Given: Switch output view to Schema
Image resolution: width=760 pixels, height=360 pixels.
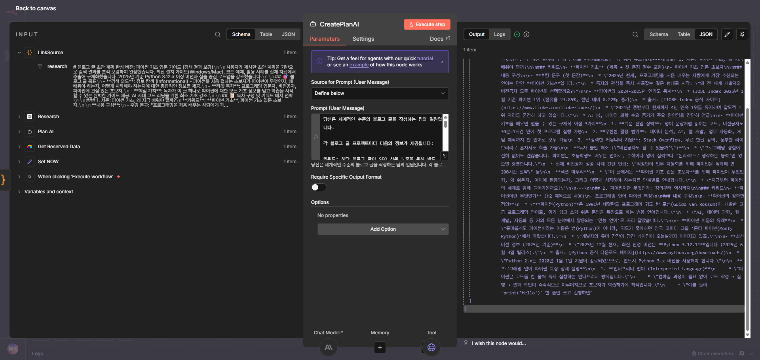Looking at the screenshot, I should point(659,34).
